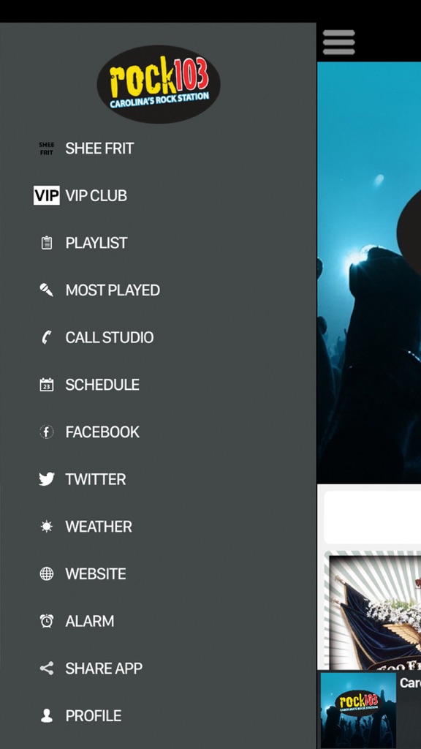
Task: Click the microphone icon for Most Played
Action: (46, 290)
